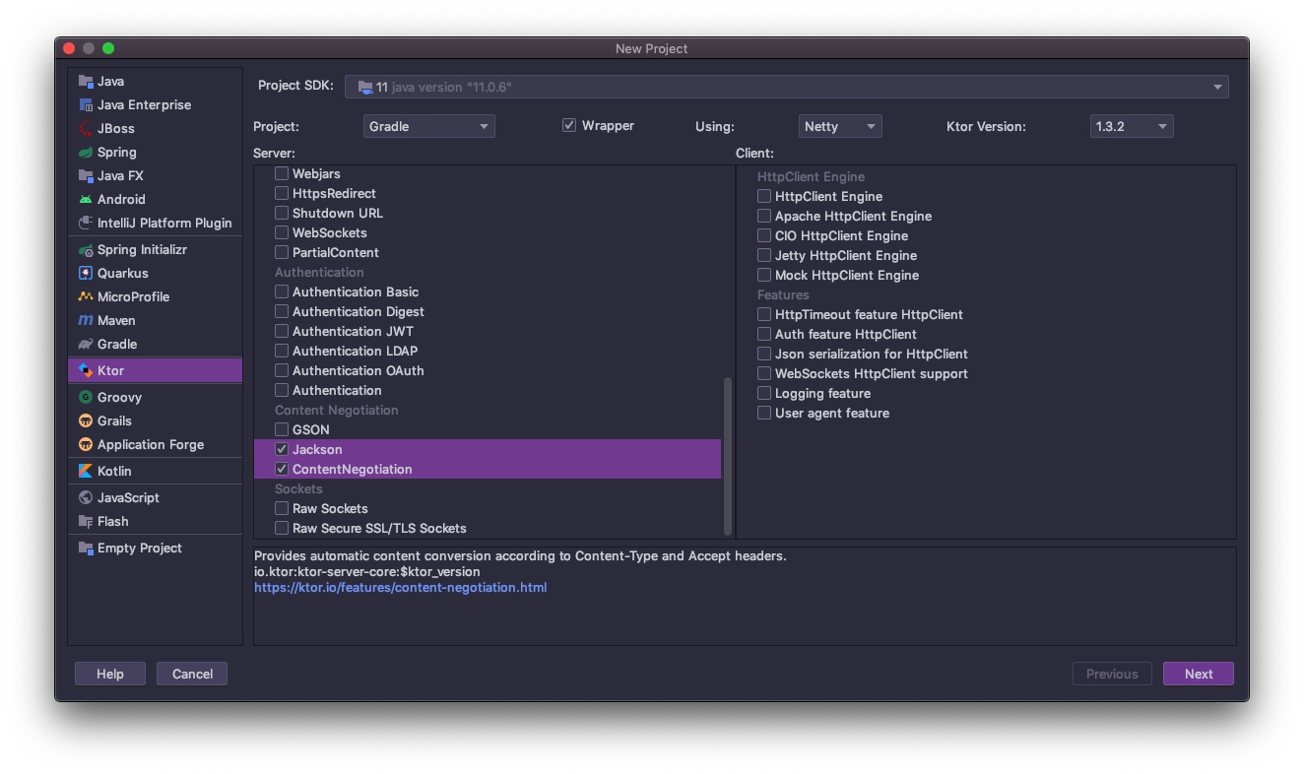Image resolution: width=1304 pixels, height=774 pixels.
Task: Click the Help button
Action: (110, 675)
